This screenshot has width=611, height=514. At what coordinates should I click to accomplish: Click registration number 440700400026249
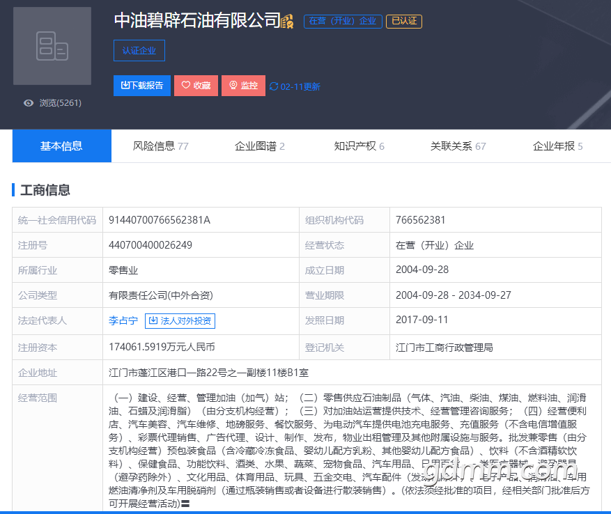(150, 245)
